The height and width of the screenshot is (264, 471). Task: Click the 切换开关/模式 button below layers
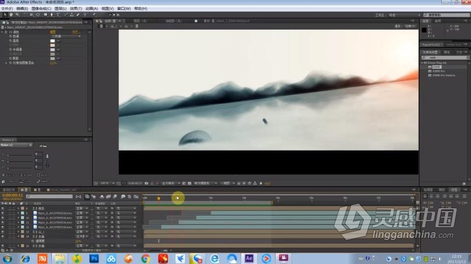[x=92, y=250]
